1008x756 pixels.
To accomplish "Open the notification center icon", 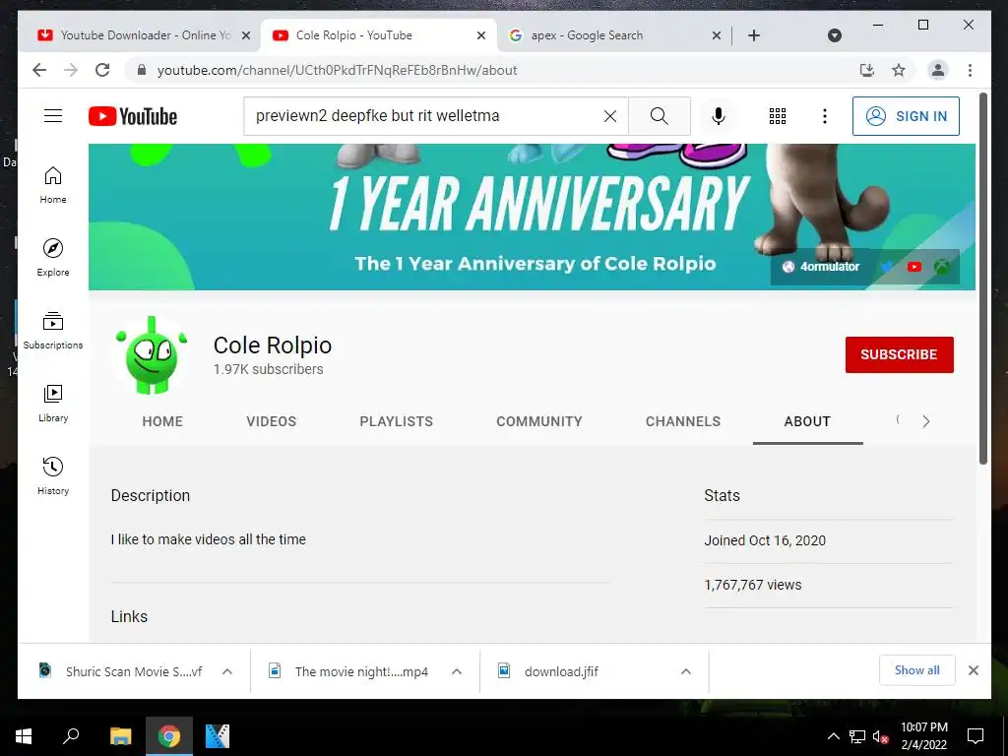I will (x=976, y=736).
